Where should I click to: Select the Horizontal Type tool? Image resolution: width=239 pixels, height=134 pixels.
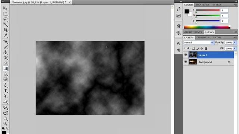pos(5,91)
